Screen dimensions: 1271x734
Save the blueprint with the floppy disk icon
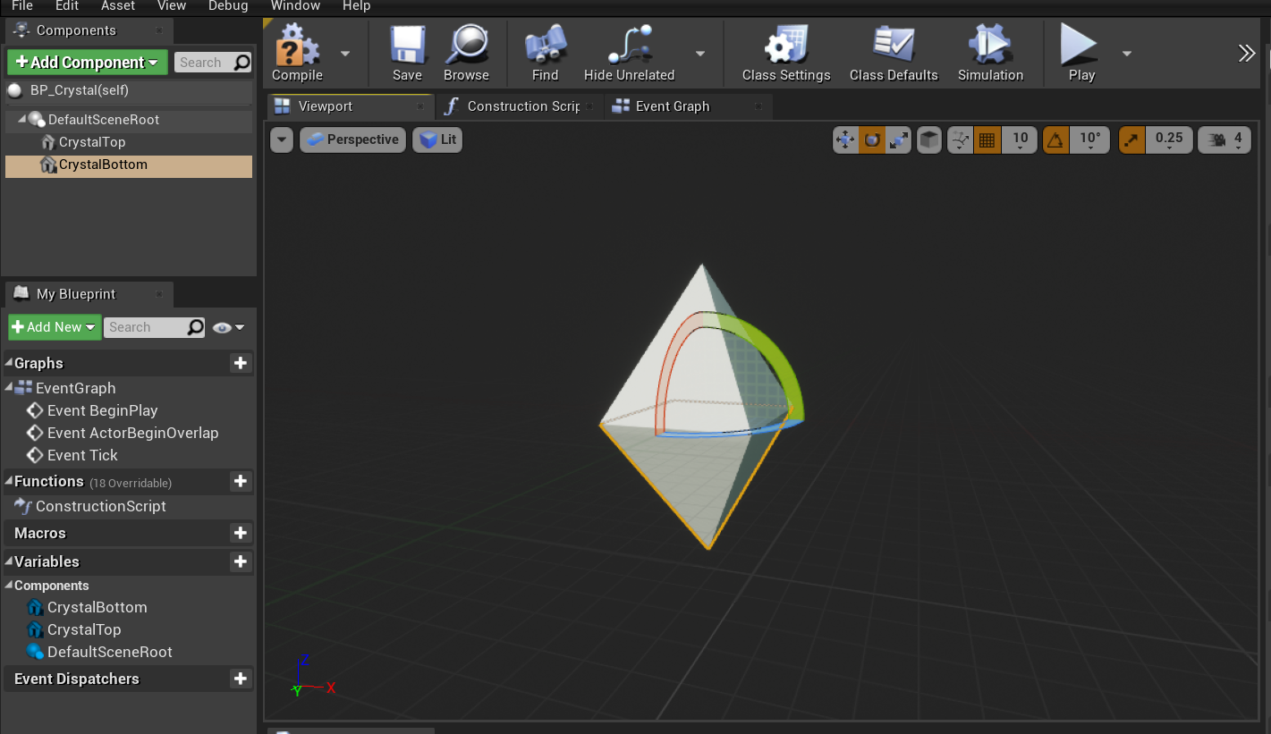pos(407,45)
